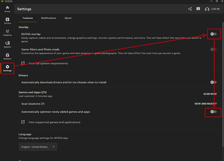Enable automatically optimize newly added games
224x161 pixels.
coord(213,112)
